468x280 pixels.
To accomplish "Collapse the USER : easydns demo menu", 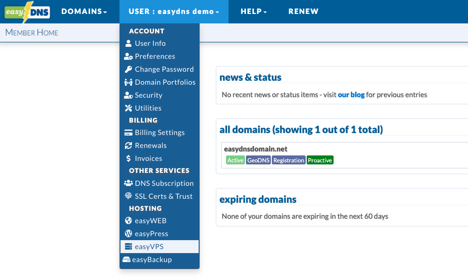I will pos(174,11).
